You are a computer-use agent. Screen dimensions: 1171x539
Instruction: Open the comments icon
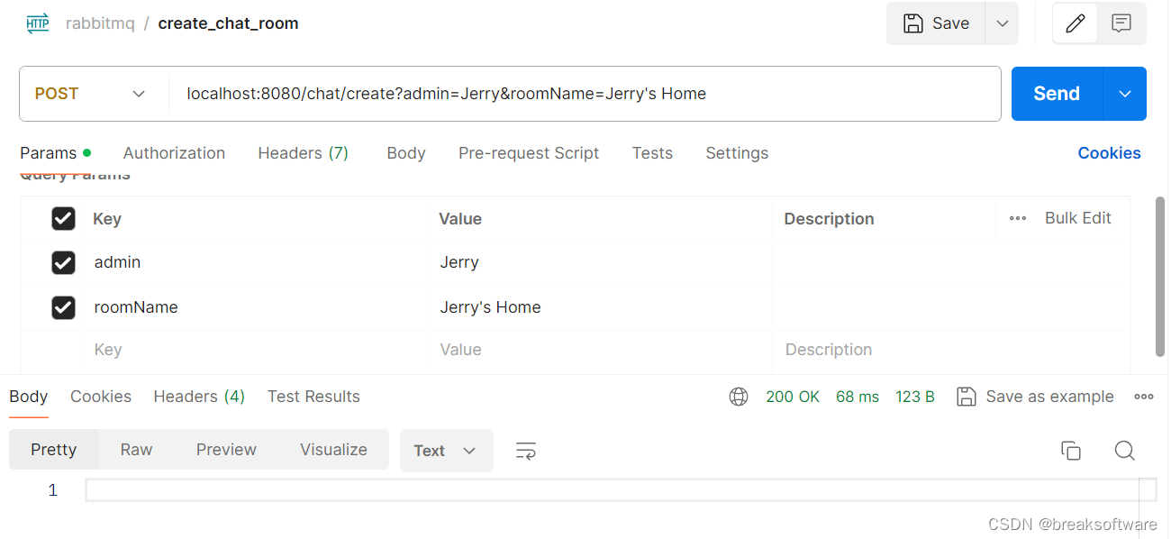click(1121, 23)
